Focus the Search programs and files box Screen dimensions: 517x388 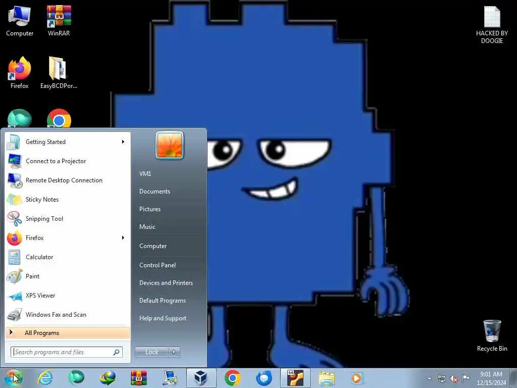67,352
